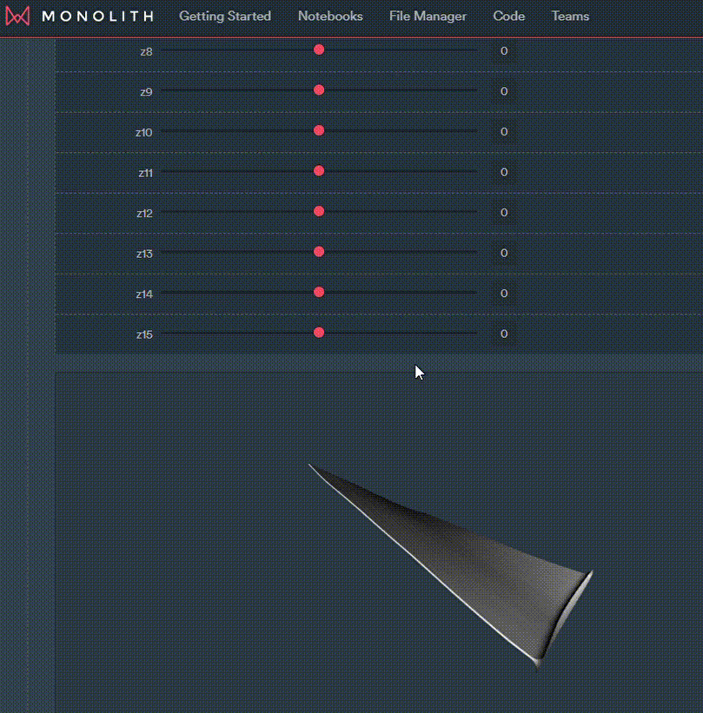Open the File Manager
Viewport: 703px width, 713px height.
tap(428, 16)
